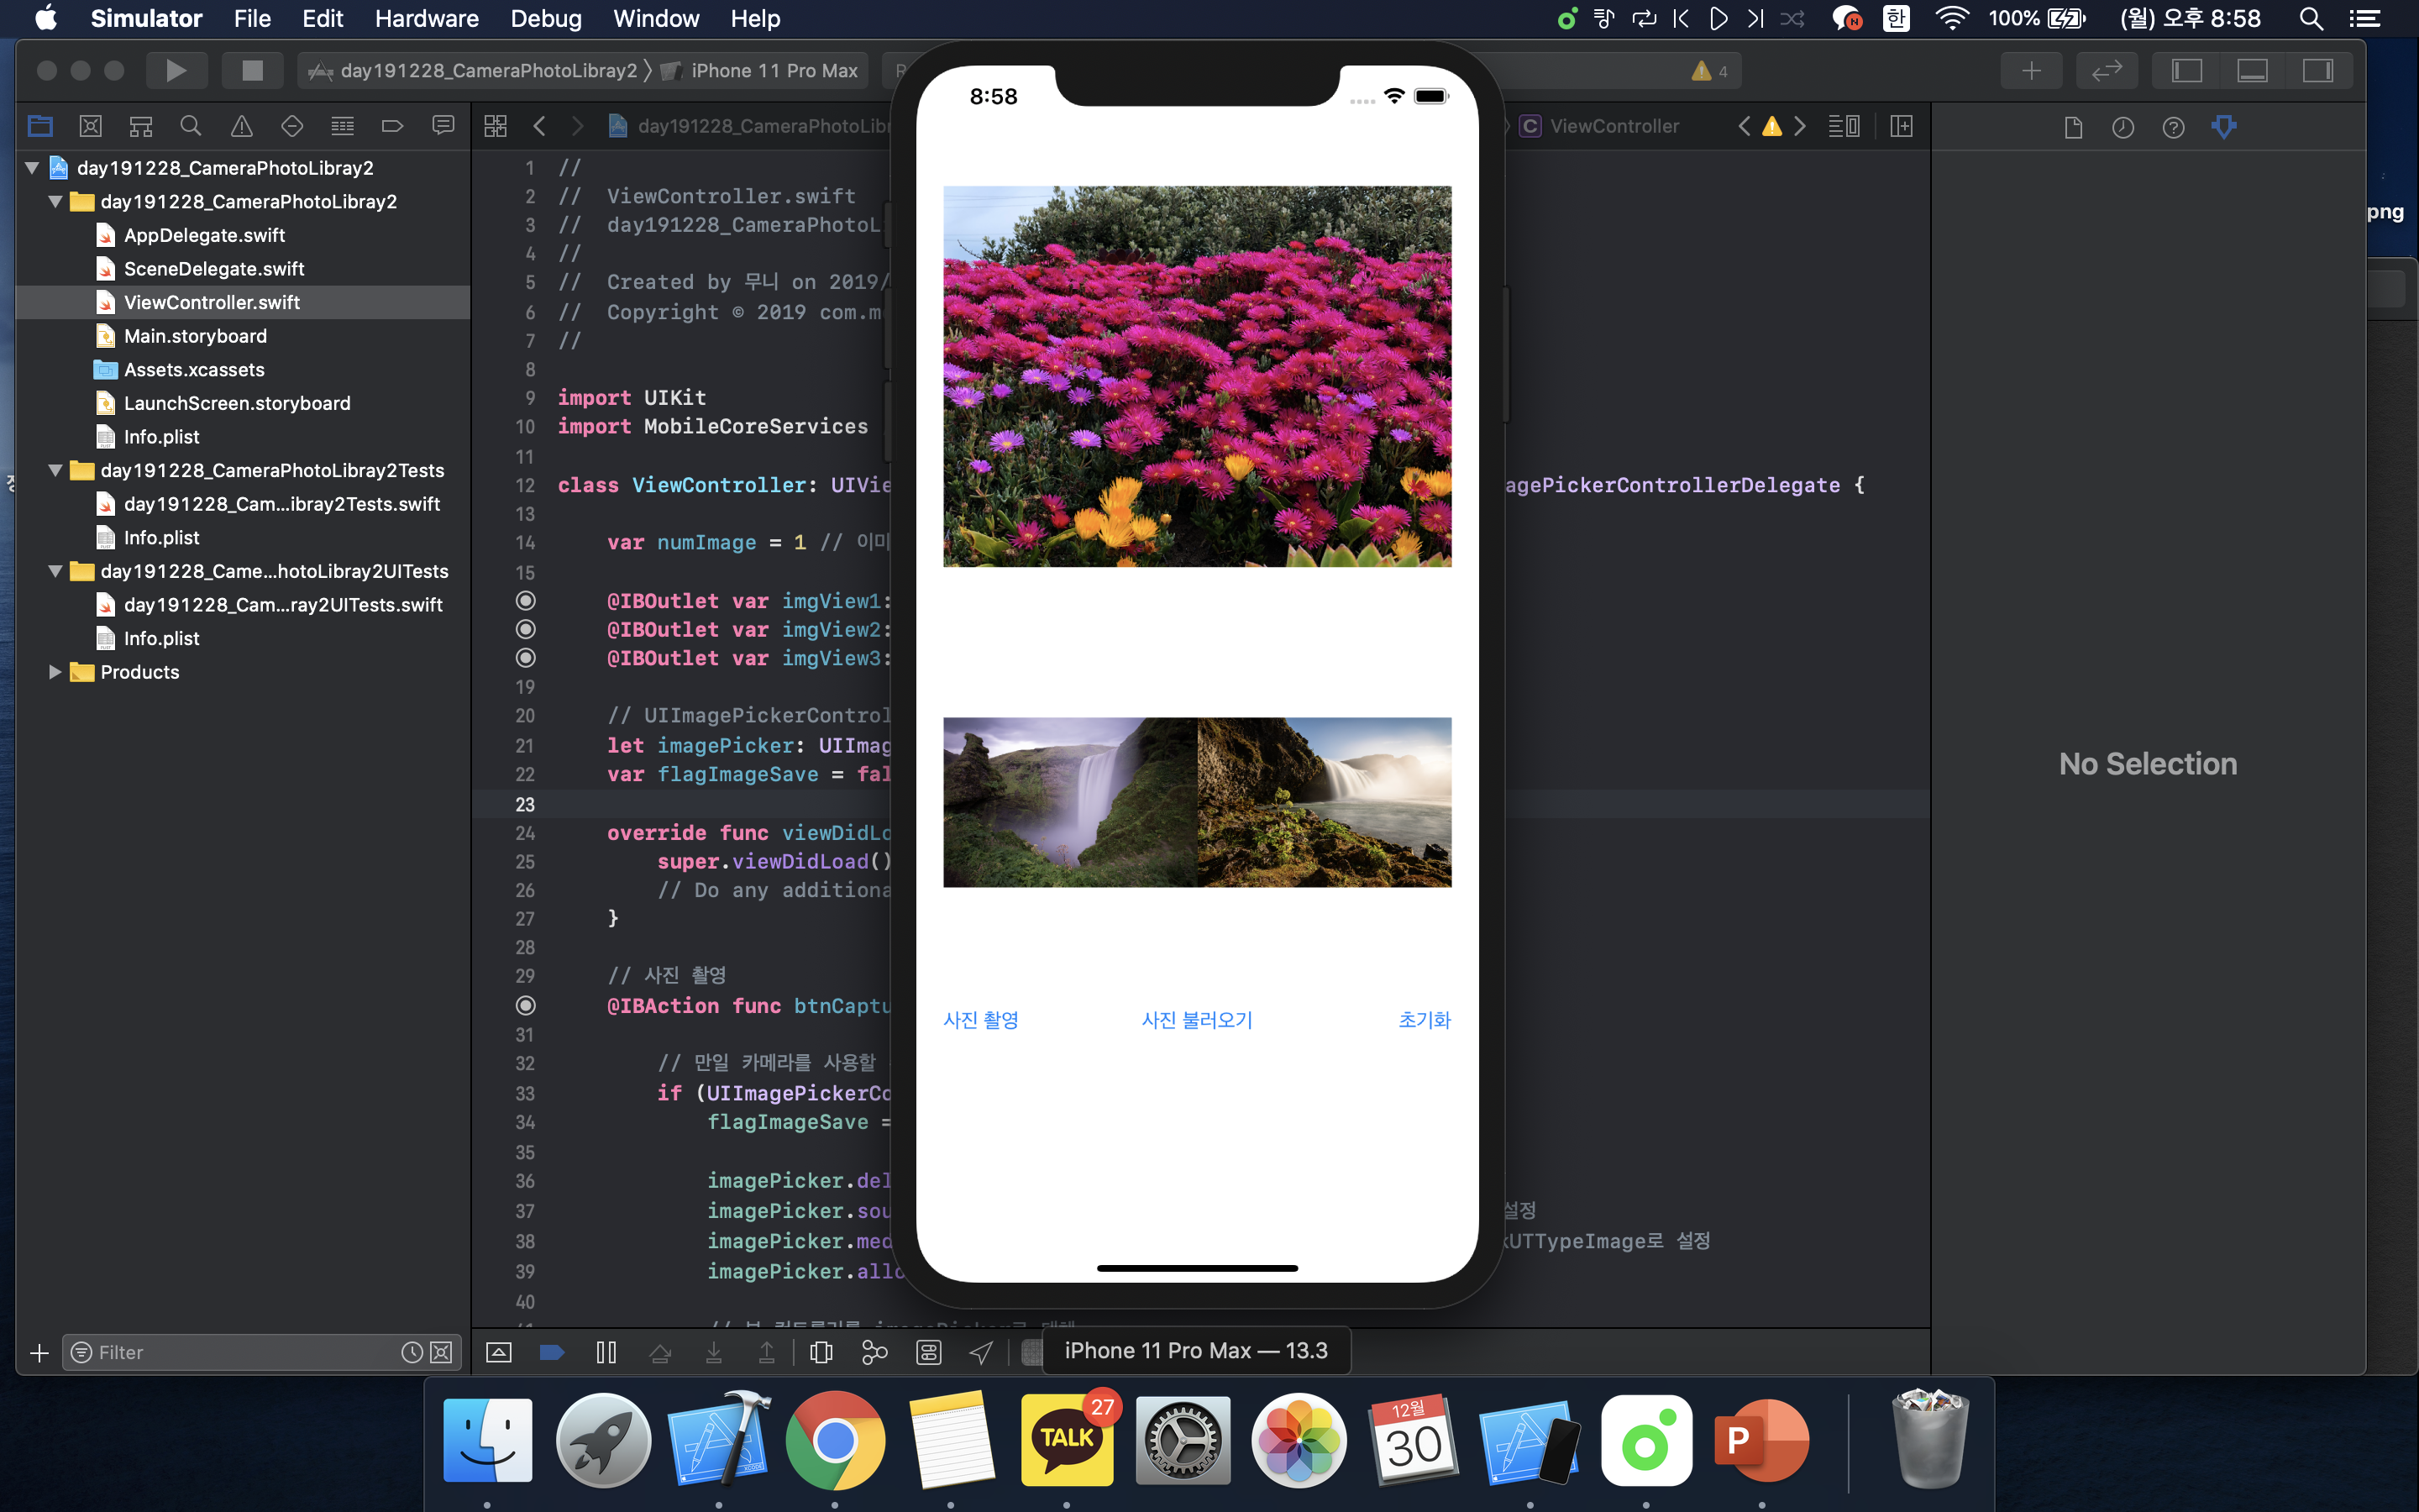Toggle the Navigator panel visibility
Viewport: 2419px width, 1512px height.
pos(2186,71)
